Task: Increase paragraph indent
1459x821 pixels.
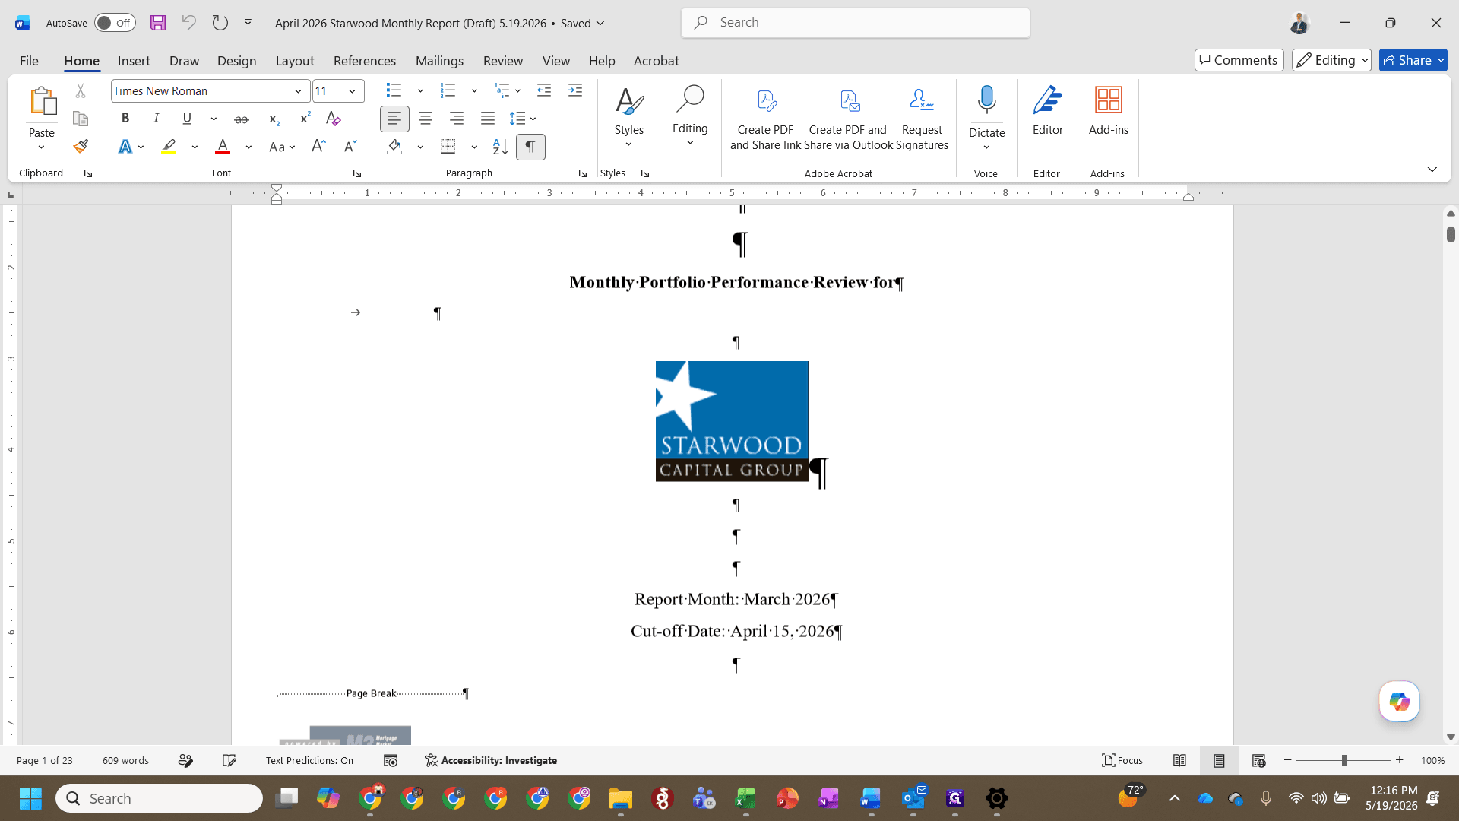Action: point(575,90)
